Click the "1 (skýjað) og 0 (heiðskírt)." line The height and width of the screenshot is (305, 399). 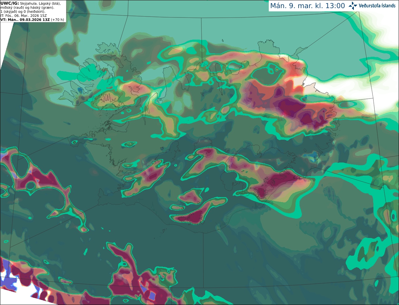[x=23, y=12]
